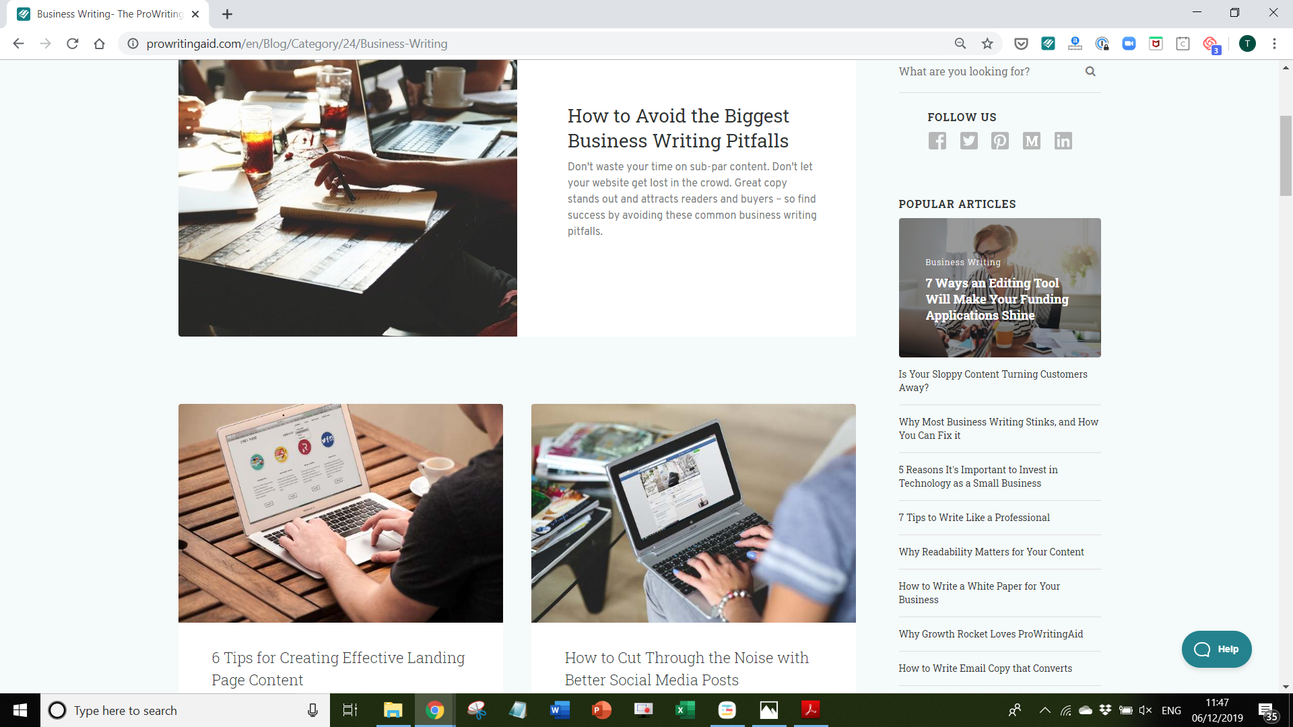Click the Facebook follow icon
The image size is (1293, 727).
(x=937, y=141)
